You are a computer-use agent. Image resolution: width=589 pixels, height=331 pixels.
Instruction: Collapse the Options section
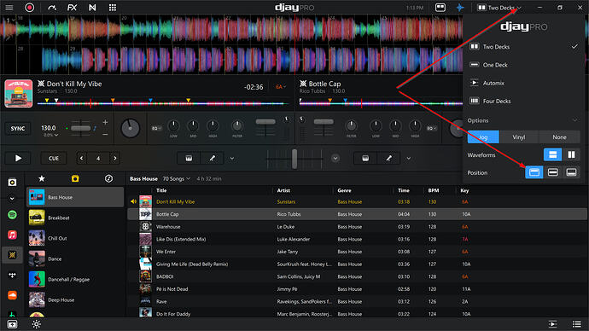[x=574, y=120]
